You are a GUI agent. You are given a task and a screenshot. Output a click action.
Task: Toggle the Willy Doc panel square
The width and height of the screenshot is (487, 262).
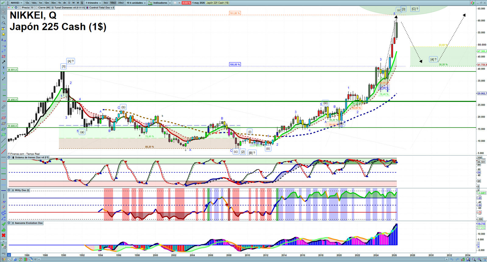[x=13, y=190]
